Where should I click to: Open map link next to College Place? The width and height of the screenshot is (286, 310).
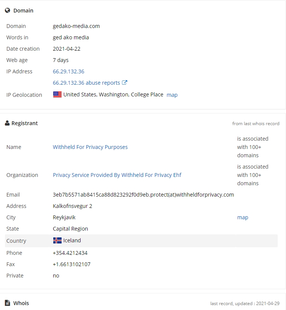172,95
